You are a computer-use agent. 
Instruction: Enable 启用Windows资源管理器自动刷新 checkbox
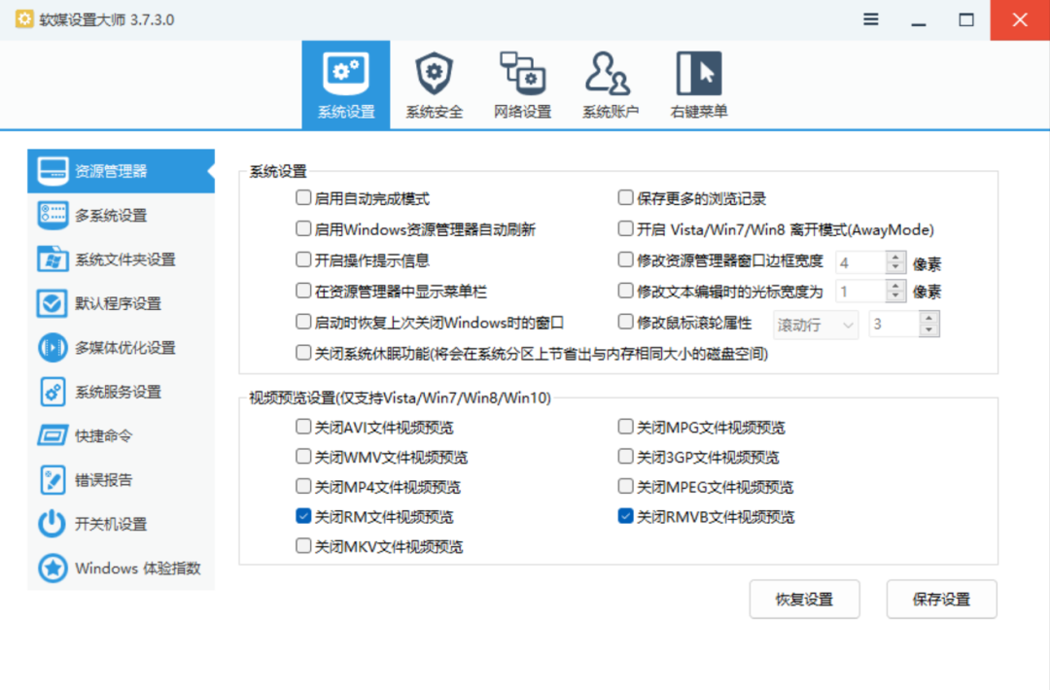pos(303,229)
